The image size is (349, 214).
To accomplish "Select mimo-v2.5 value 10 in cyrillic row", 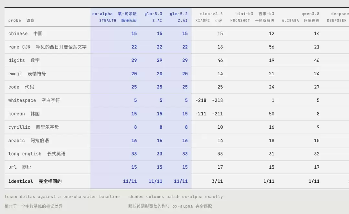I will pyautogui.click(x=220, y=127).
